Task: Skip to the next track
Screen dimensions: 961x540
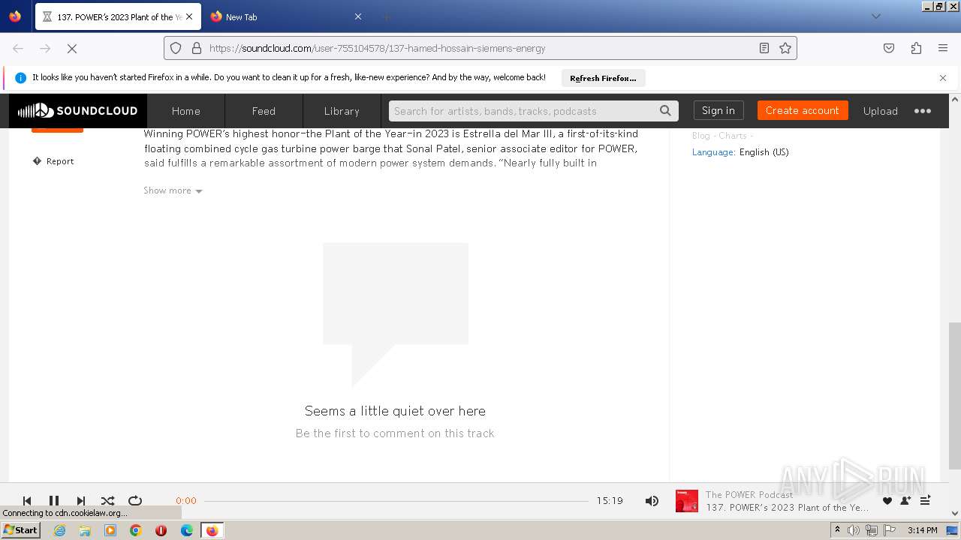Action: (81, 501)
